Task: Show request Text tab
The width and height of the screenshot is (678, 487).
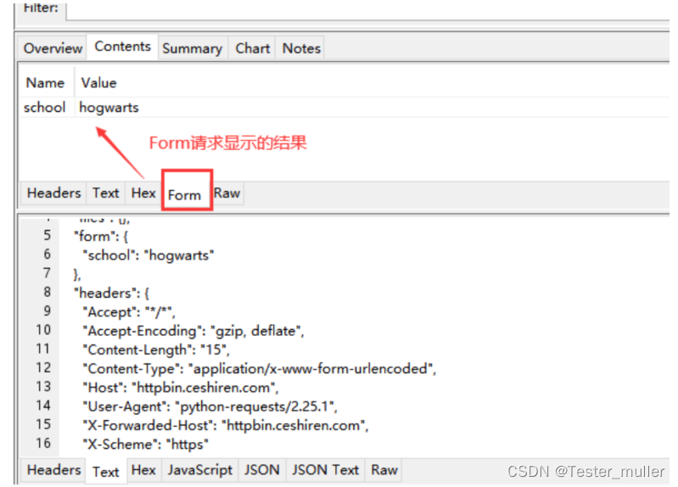Action: pyautogui.click(x=105, y=193)
